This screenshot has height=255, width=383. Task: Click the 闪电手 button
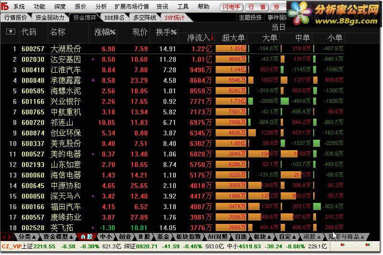coord(231,7)
